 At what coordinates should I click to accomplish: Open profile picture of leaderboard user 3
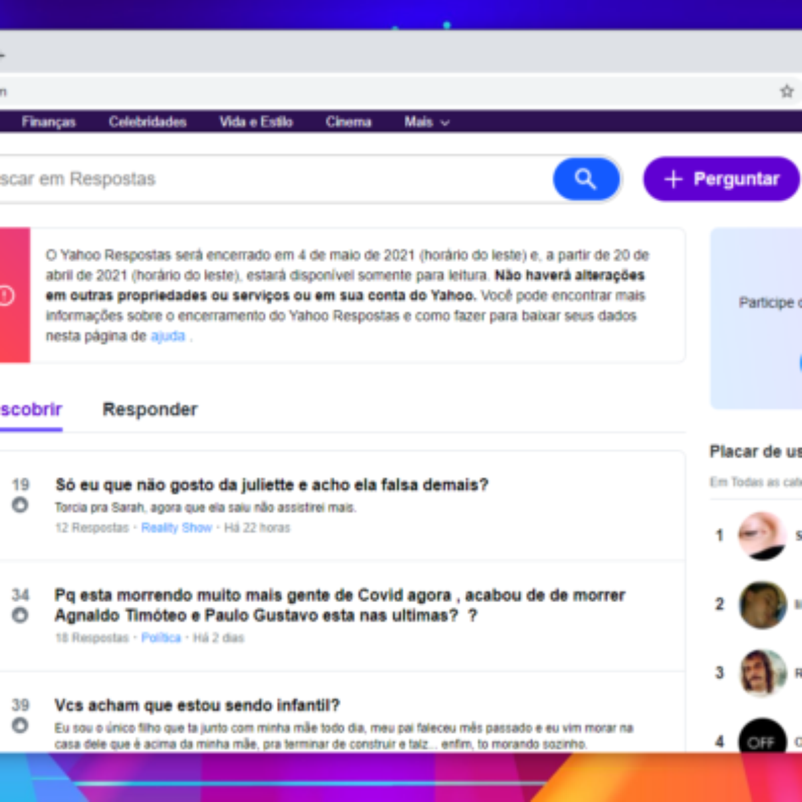[763, 673]
